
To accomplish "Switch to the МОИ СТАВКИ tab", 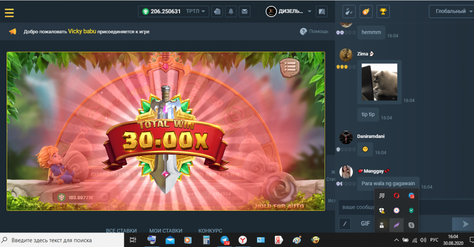I will coord(166,230).
